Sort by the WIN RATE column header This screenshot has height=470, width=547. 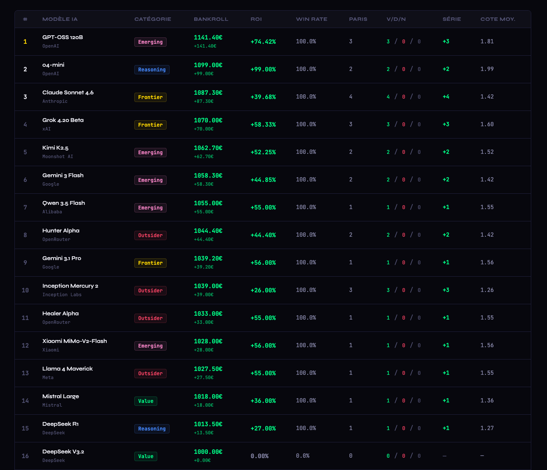tap(311, 19)
